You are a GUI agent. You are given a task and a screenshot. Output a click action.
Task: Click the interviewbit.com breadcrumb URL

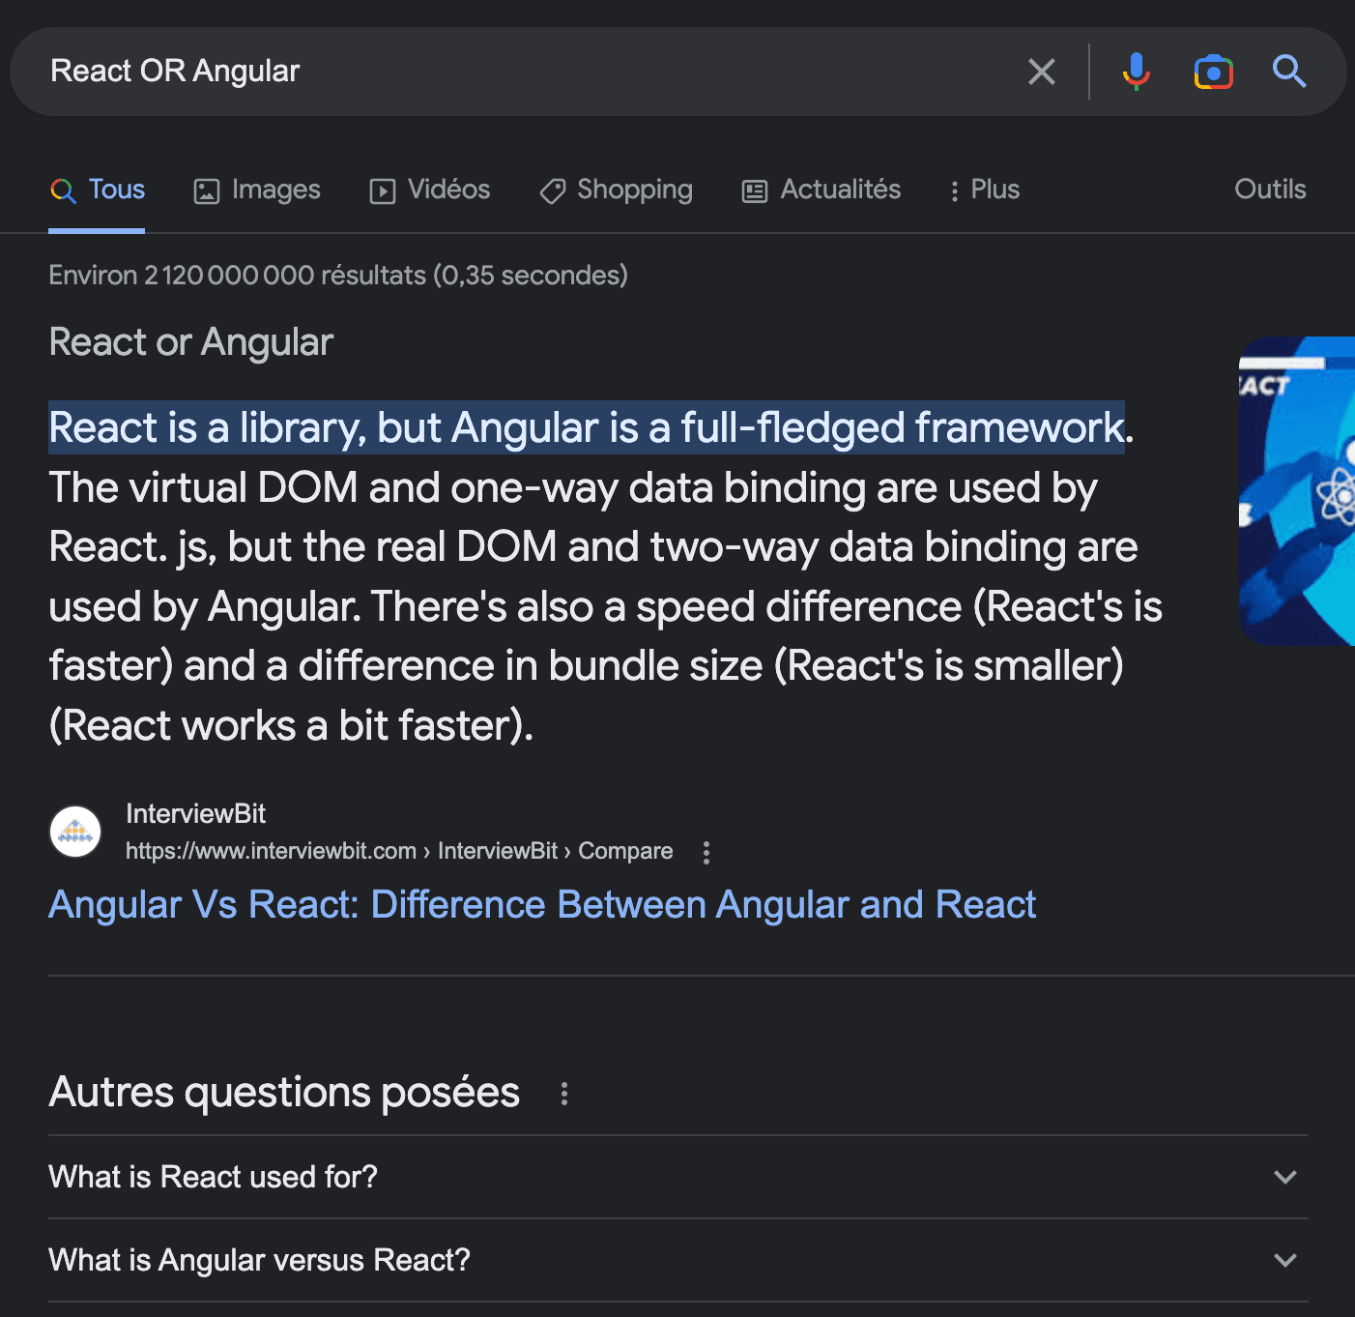point(399,851)
